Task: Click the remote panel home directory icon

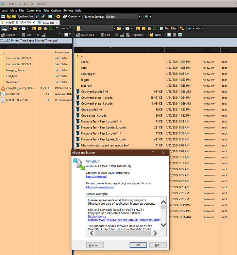Action: pyautogui.click(x=149, y=29)
